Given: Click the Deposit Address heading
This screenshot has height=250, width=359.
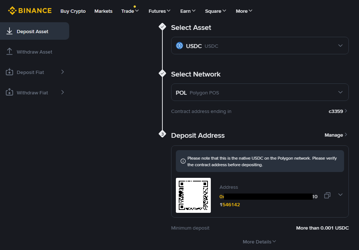Looking at the screenshot, I should point(198,136).
